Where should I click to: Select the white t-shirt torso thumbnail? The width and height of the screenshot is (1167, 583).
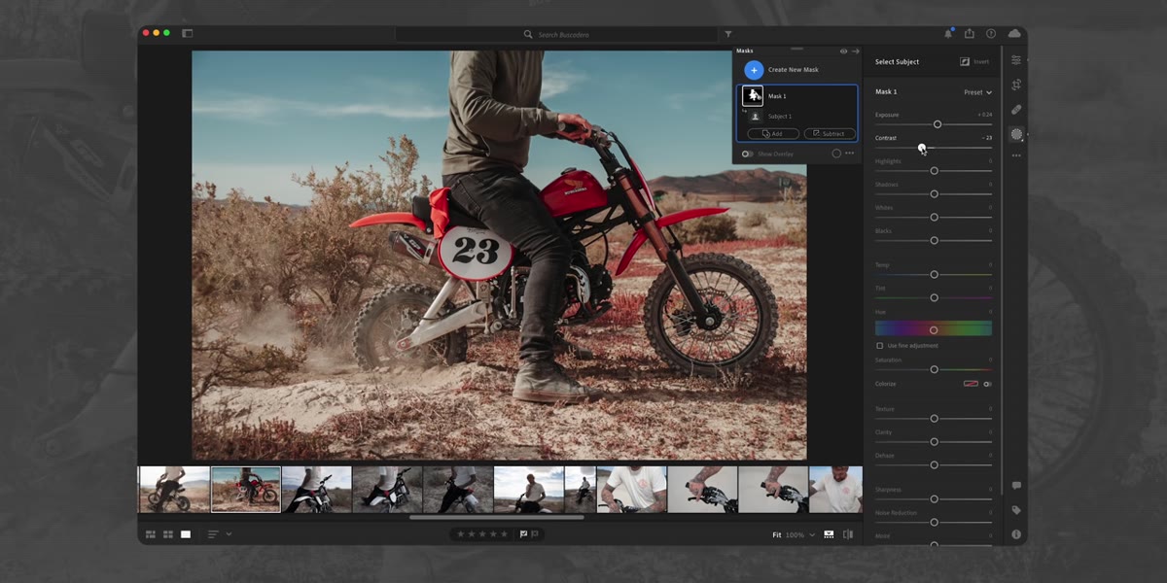tap(631, 490)
